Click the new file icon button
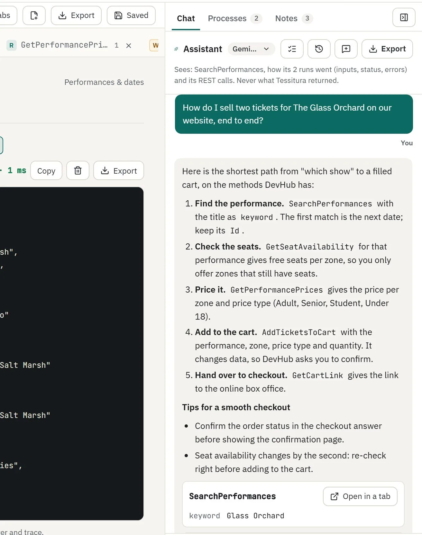Viewport: 422px width, 535px height. 34,15
